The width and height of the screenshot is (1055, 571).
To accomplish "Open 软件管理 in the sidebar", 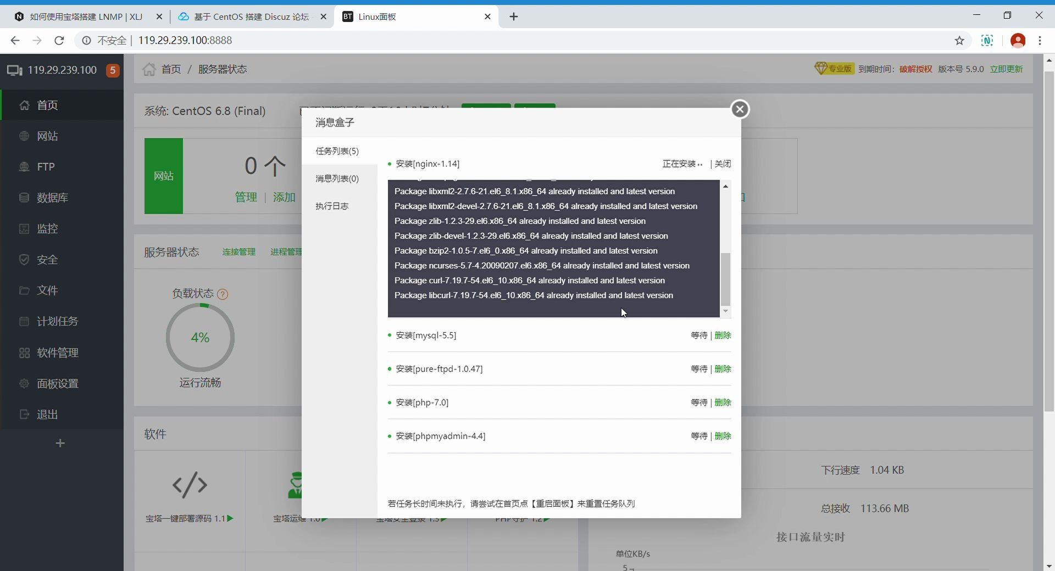I will click(x=62, y=352).
